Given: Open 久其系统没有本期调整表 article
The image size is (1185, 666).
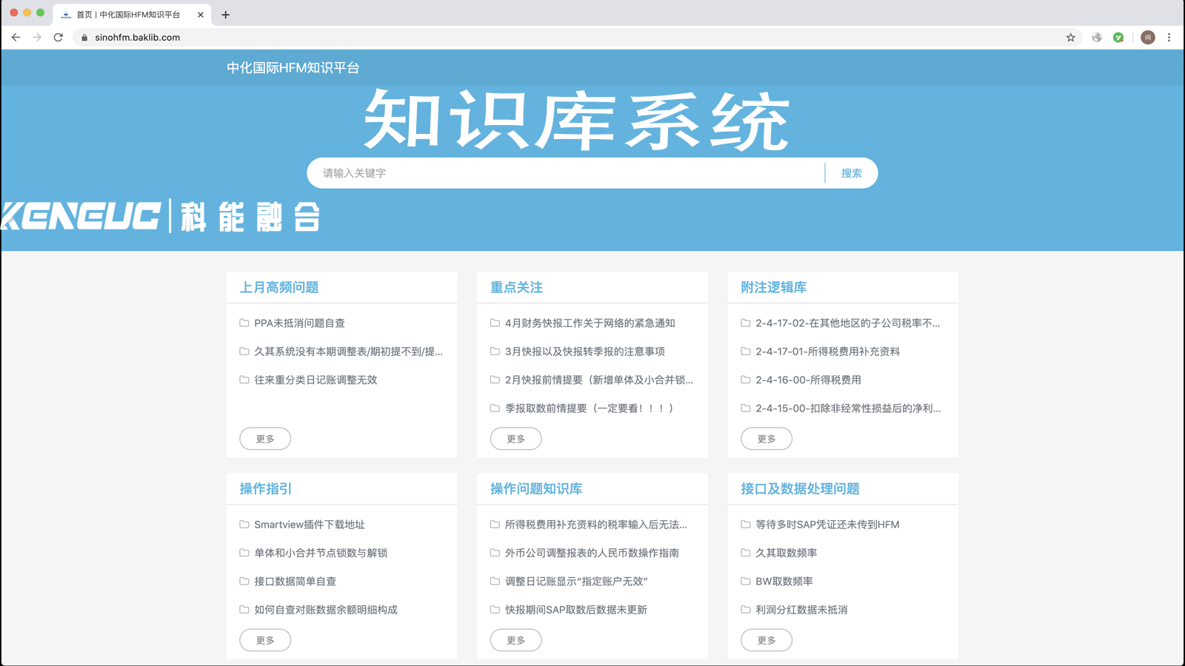Looking at the screenshot, I should coord(348,351).
